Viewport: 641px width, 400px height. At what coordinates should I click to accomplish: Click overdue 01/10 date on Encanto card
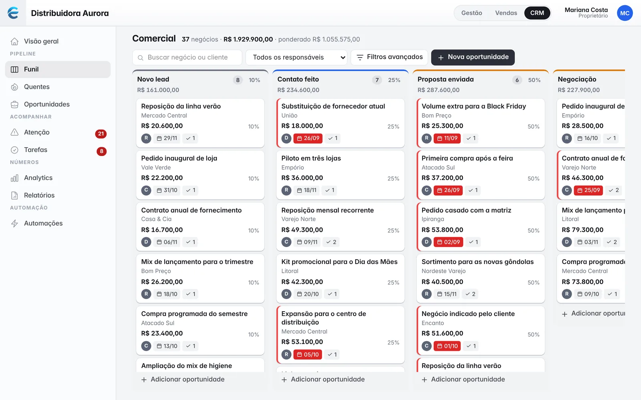point(447,346)
